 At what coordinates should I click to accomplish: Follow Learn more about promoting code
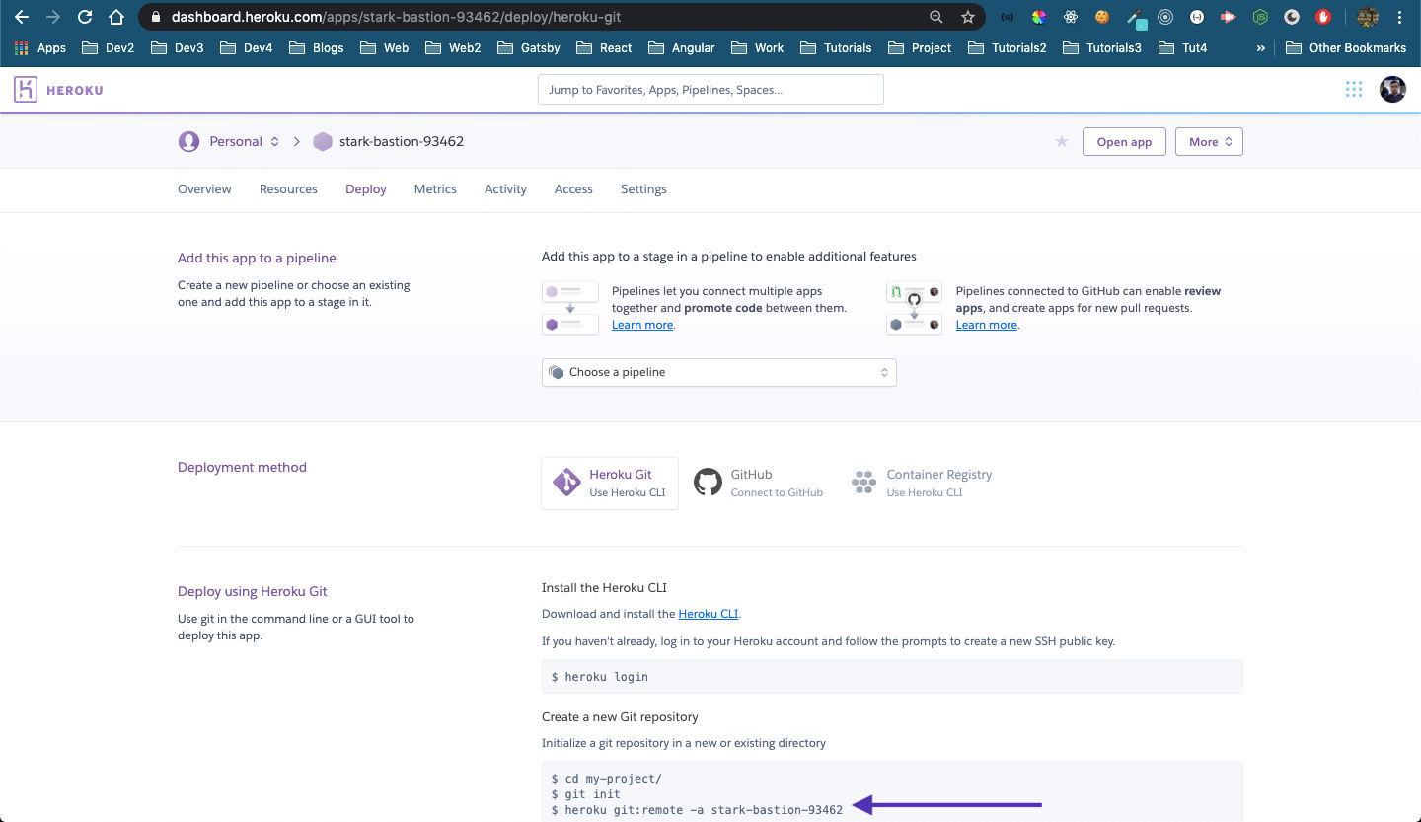pos(642,325)
